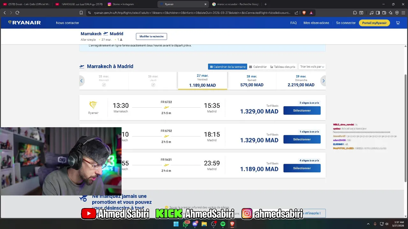This screenshot has width=408, height=229.
Task: Click the Marrakech à Madrid heading
Action: pyautogui.click(x=110, y=66)
